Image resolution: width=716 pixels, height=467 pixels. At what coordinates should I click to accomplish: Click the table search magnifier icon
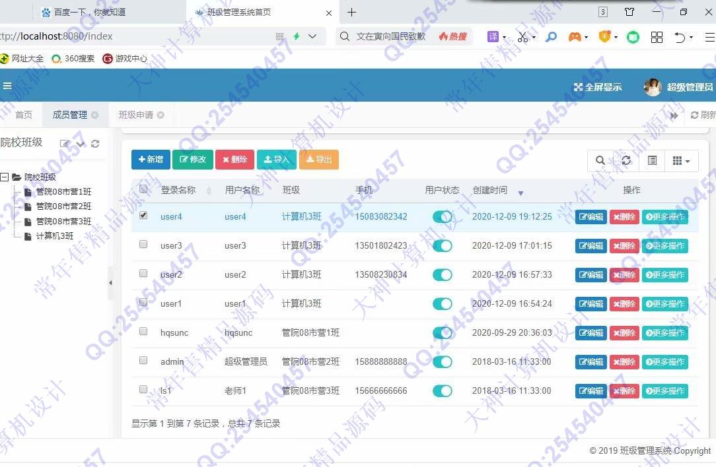pos(600,160)
